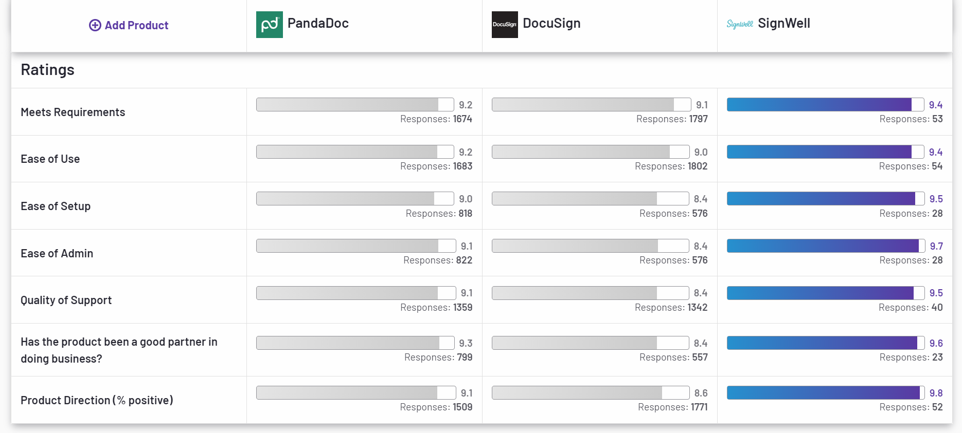Click the PandaDoc logo icon

click(x=269, y=25)
